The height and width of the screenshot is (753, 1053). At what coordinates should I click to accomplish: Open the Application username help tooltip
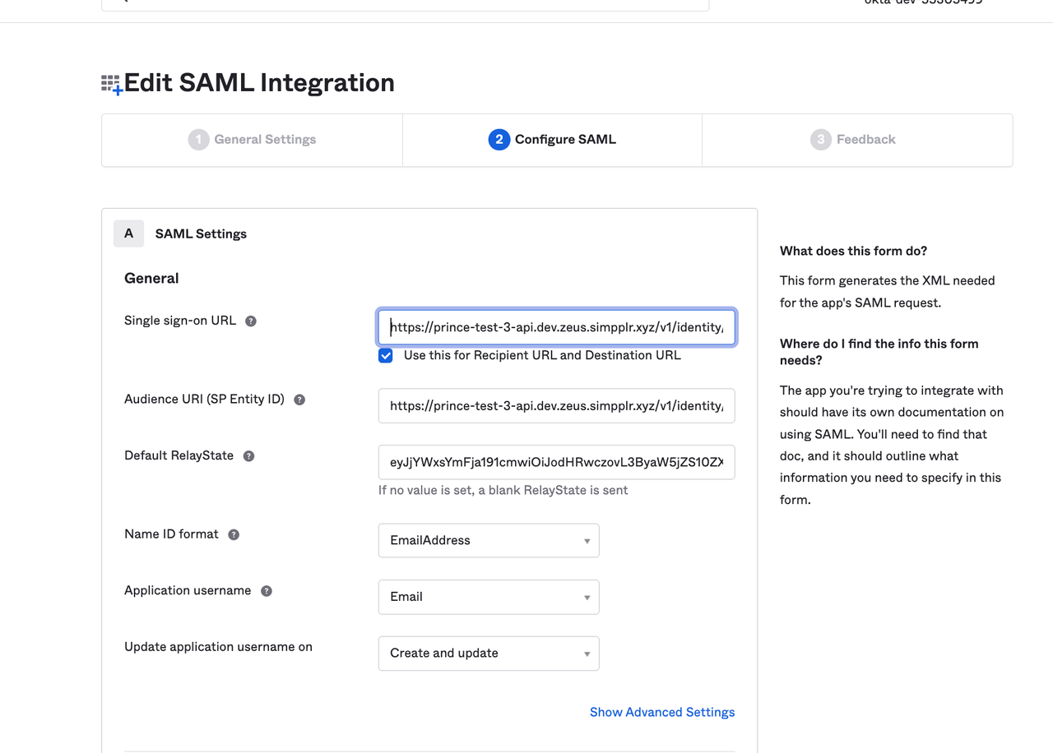(266, 590)
